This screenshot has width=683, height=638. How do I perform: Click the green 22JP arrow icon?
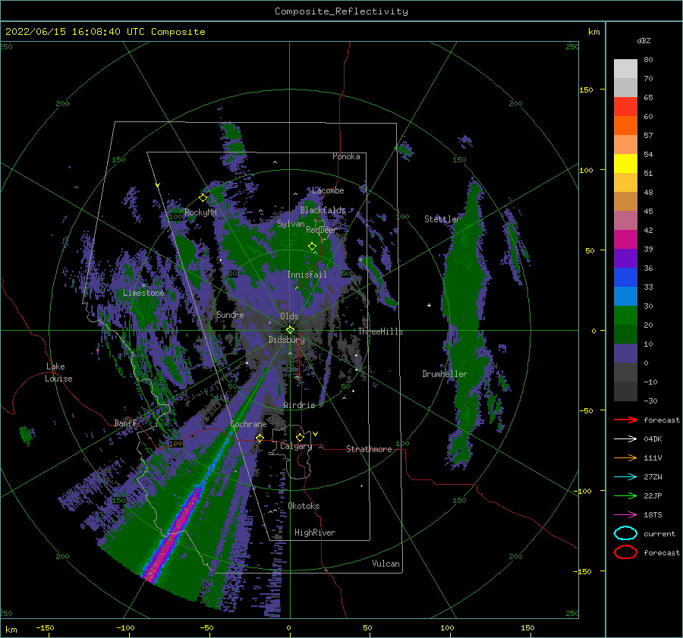[x=625, y=495]
